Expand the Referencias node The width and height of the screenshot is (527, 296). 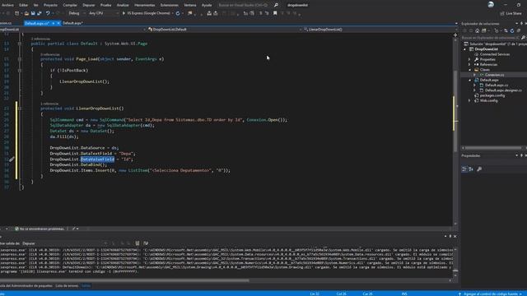[x=470, y=64]
